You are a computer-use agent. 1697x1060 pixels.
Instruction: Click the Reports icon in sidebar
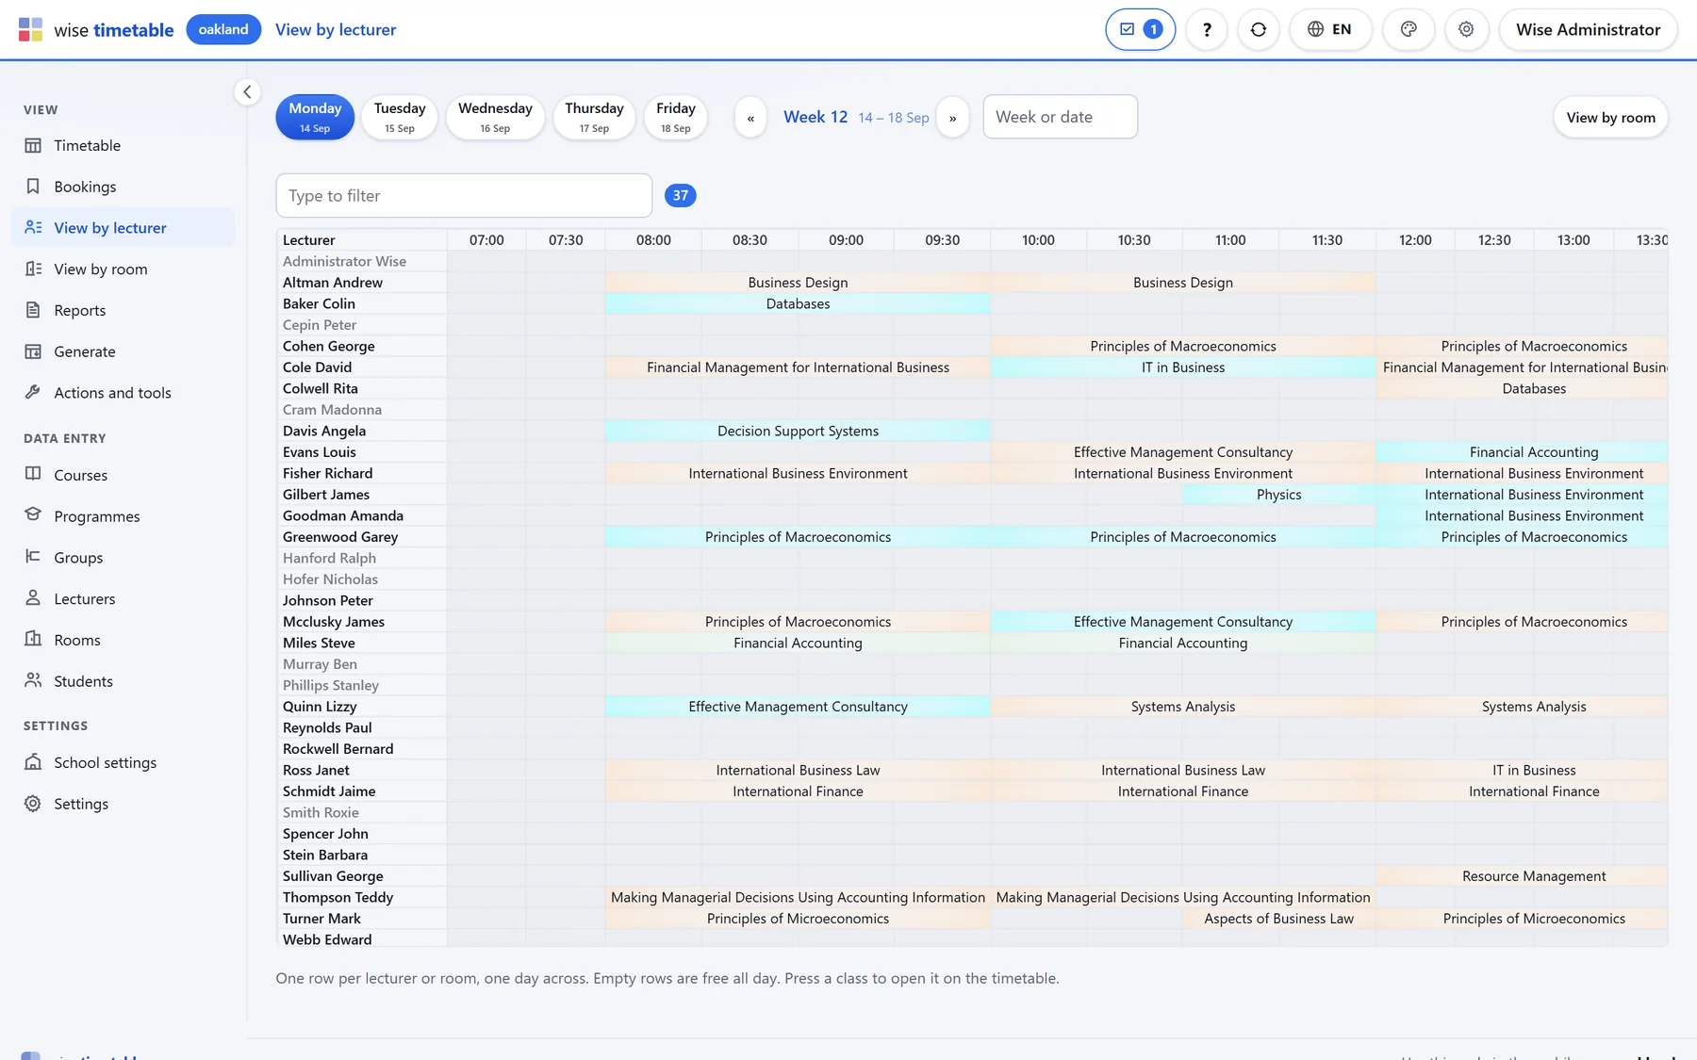(x=33, y=310)
